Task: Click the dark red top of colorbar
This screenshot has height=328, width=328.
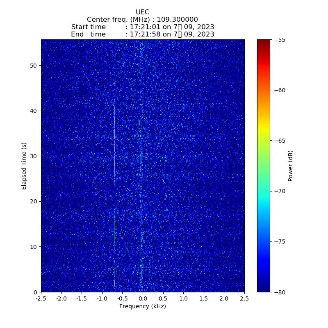Action: point(264,41)
